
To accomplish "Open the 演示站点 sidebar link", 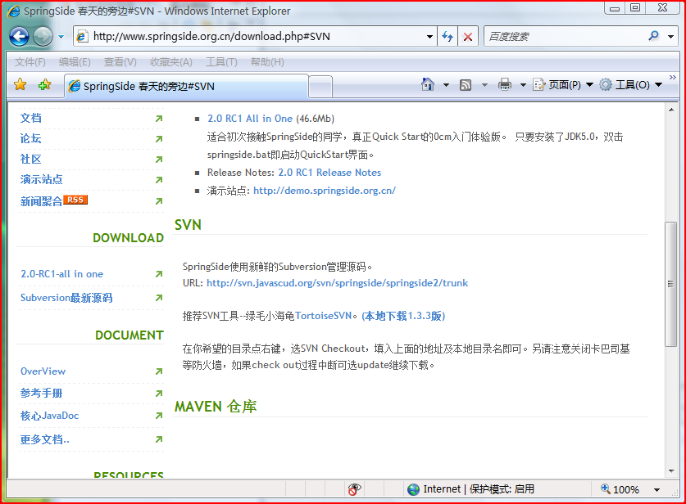I will (x=41, y=179).
